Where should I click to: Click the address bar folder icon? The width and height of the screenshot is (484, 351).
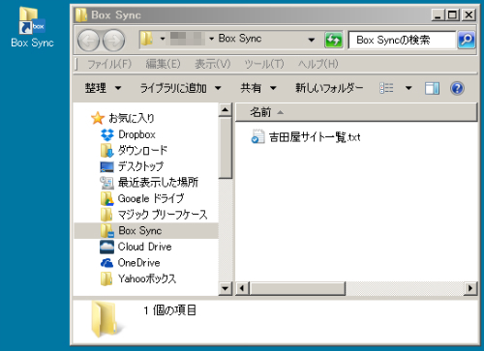(x=147, y=39)
